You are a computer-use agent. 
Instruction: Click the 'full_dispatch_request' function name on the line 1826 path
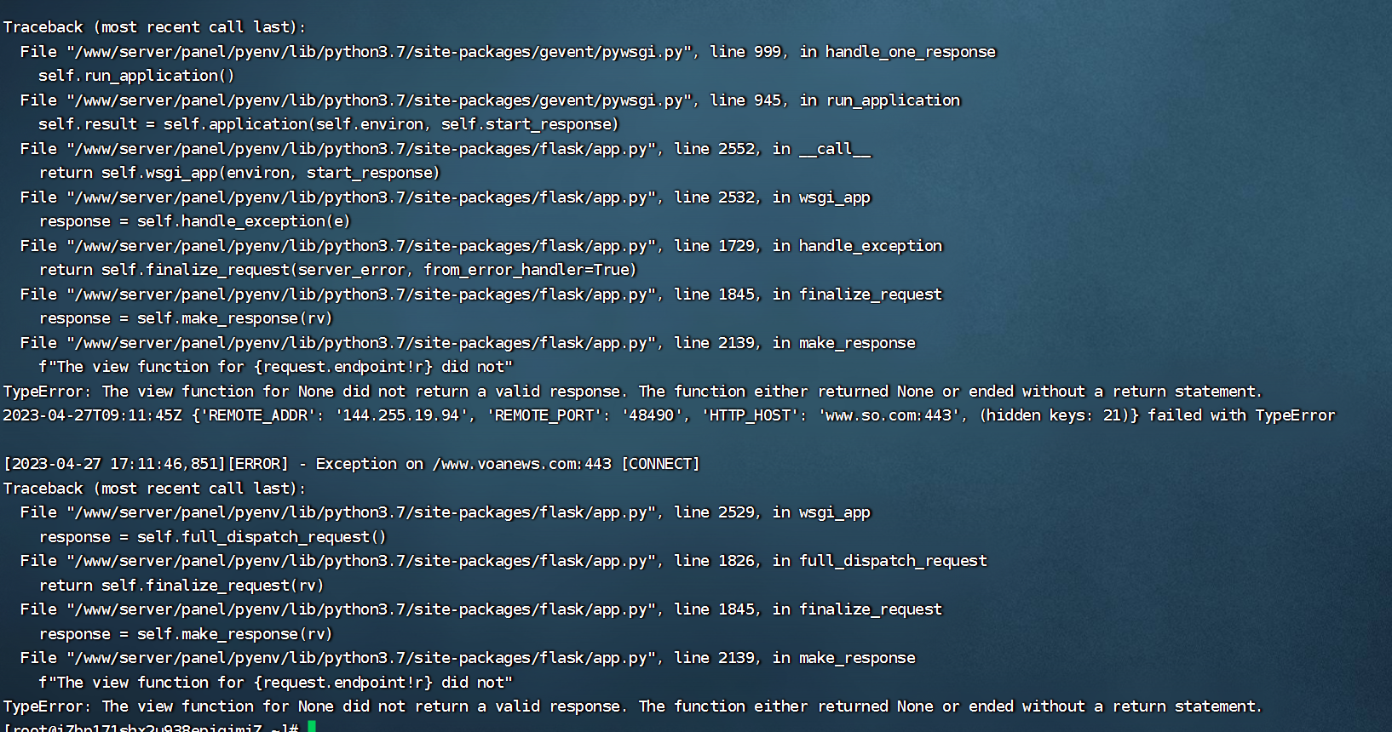pyautogui.click(x=894, y=561)
